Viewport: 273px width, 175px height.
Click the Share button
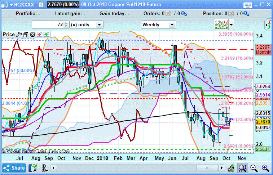pos(14,168)
